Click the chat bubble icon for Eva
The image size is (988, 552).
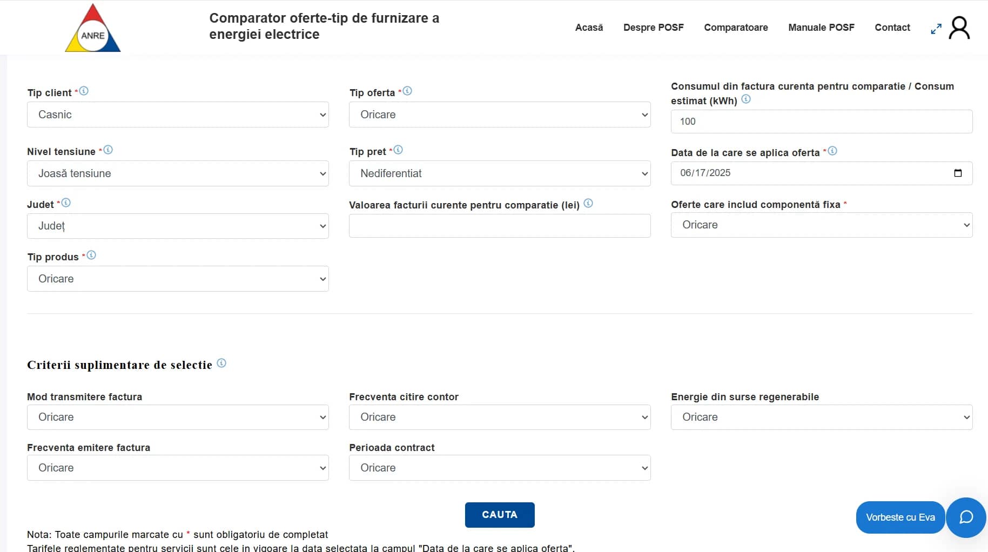pyautogui.click(x=966, y=517)
